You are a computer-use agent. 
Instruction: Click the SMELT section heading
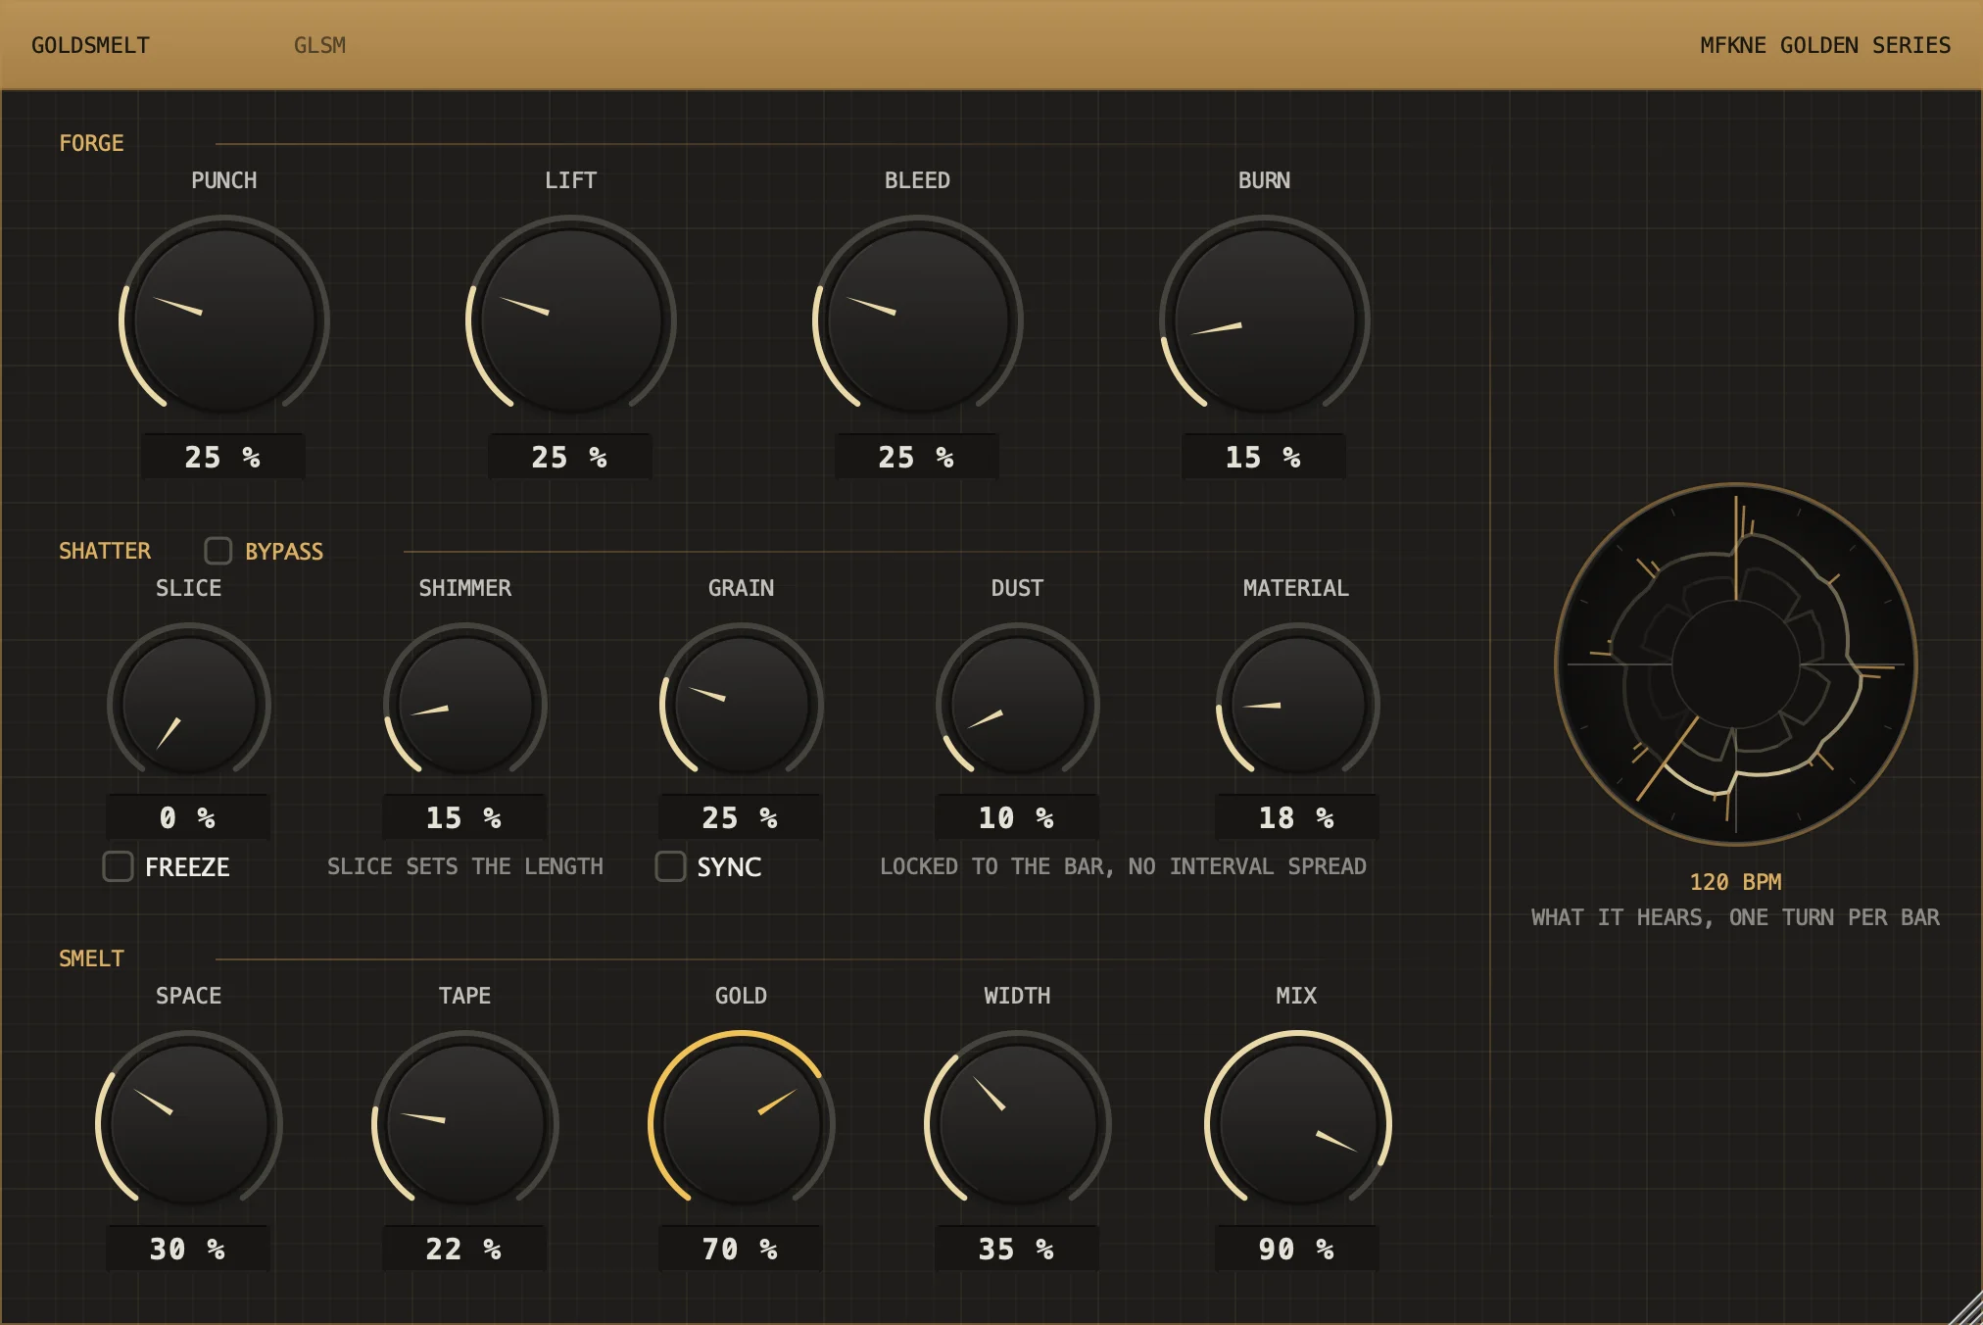coord(91,958)
